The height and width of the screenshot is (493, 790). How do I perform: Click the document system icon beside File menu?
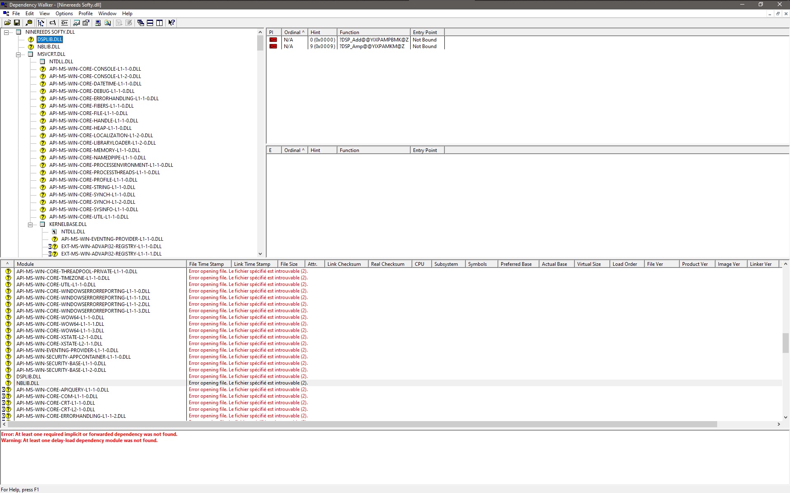tap(6, 14)
